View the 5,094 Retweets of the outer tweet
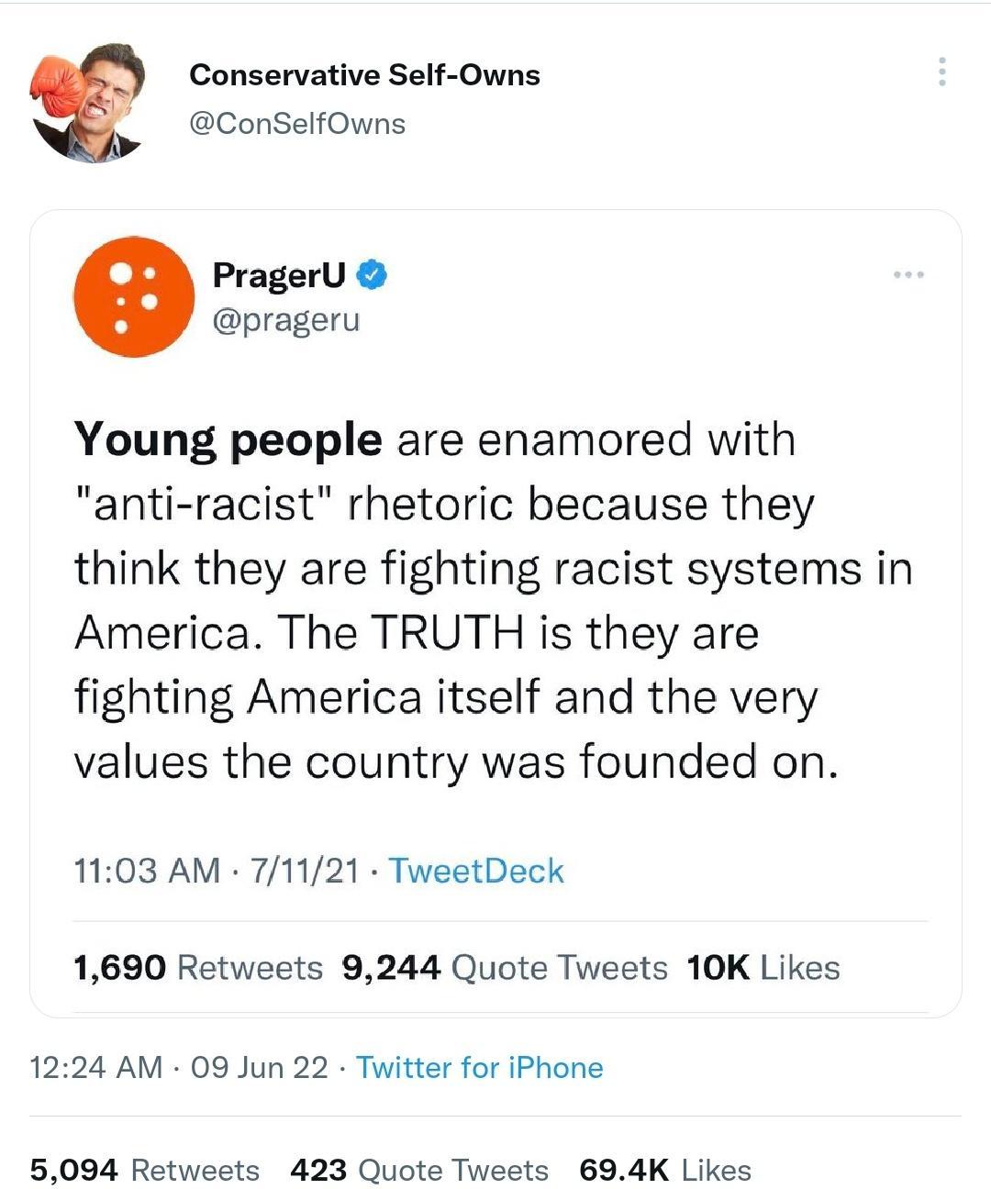Image resolution: width=991 pixels, height=1189 pixels. (142, 1170)
